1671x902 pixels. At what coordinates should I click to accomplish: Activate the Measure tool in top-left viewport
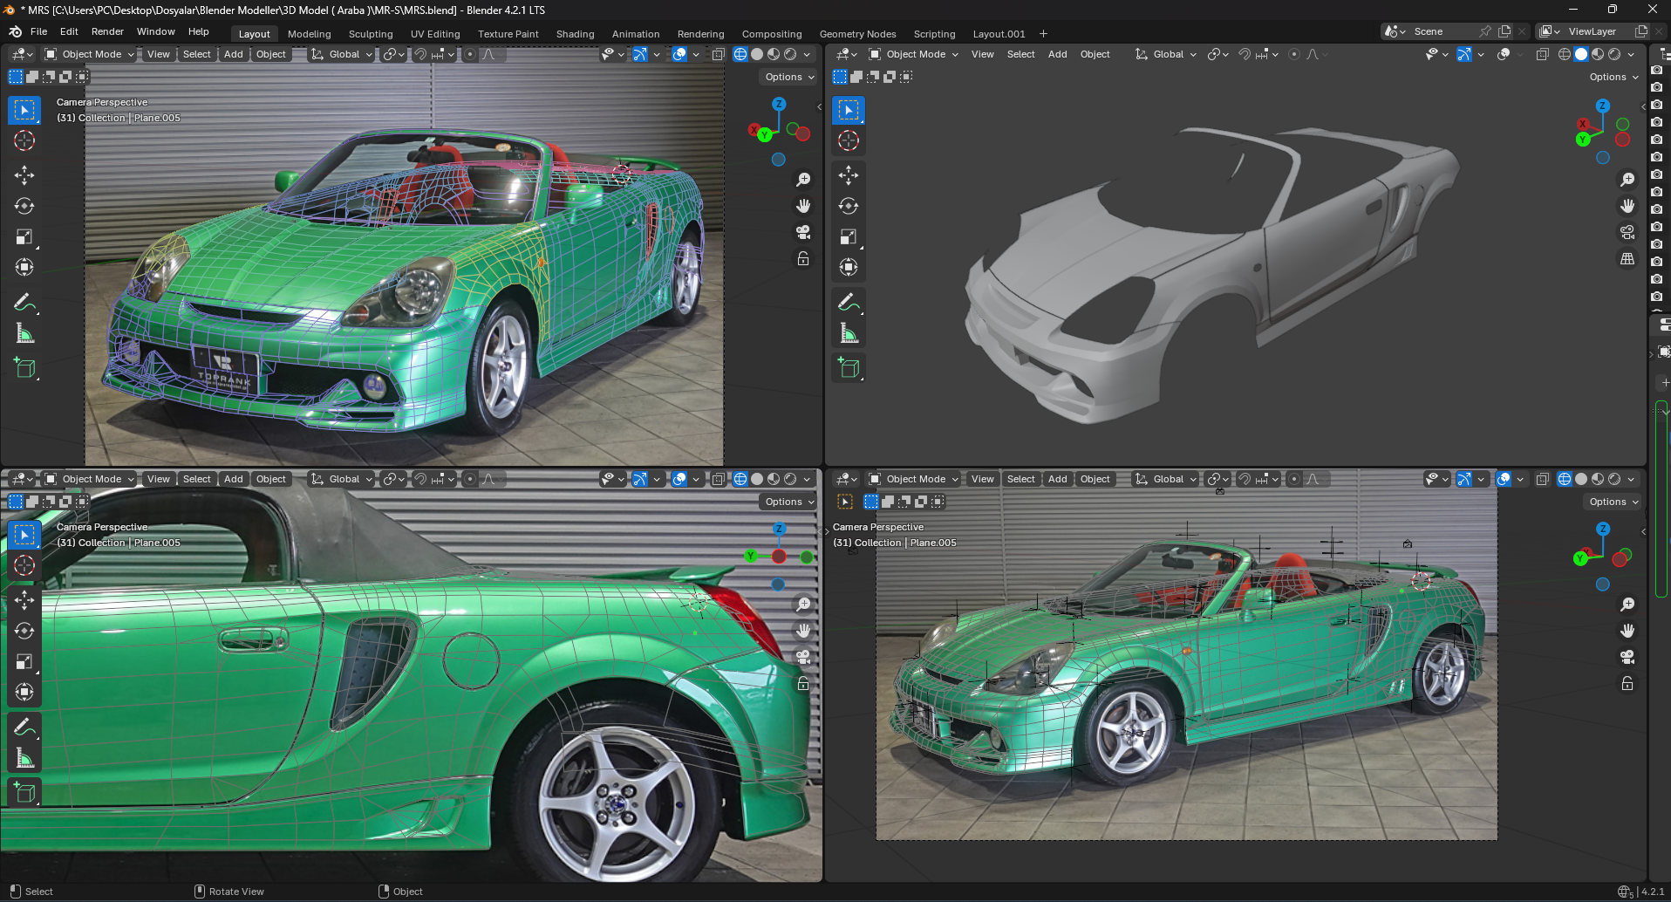[x=24, y=333]
